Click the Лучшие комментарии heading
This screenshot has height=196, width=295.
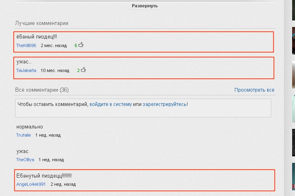point(41,23)
